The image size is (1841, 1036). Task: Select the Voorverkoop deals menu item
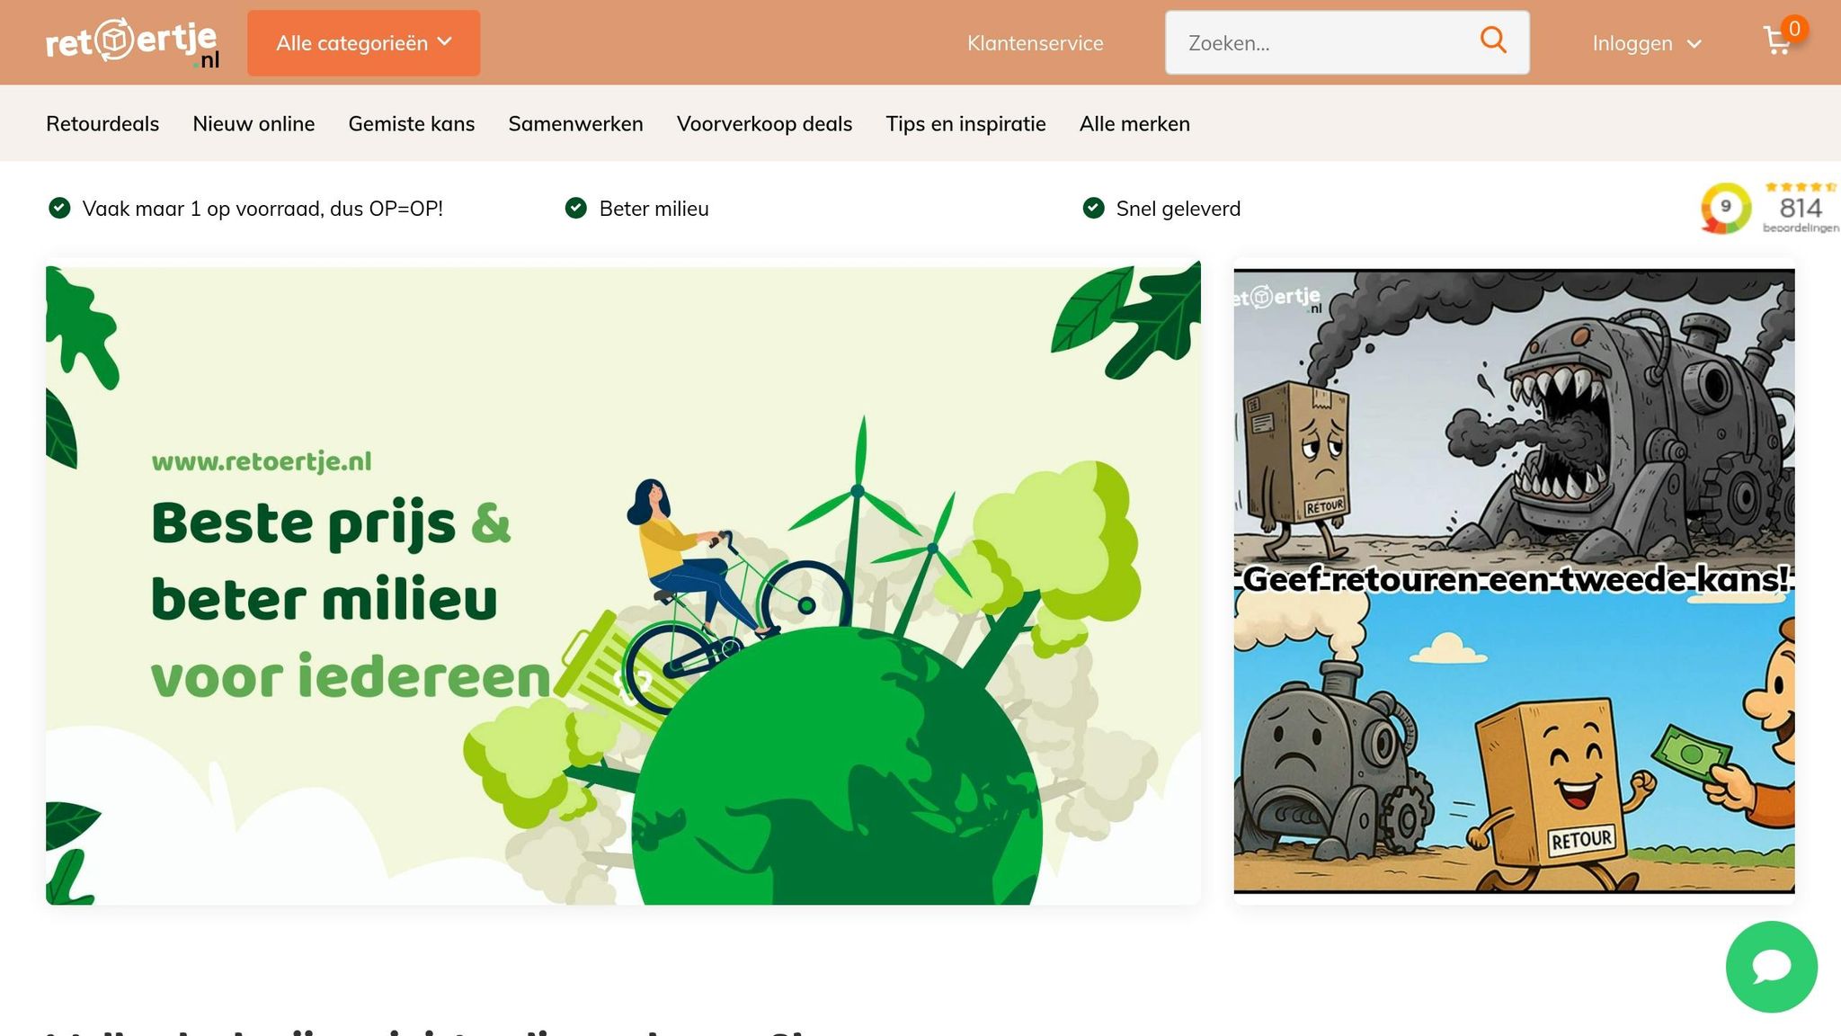tap(764, 124)
